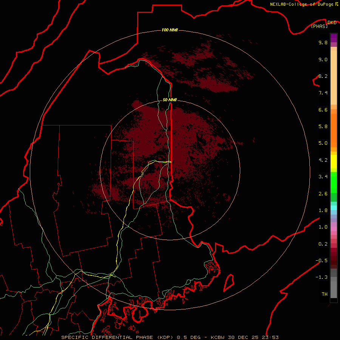Click the TH threshold label on scale
The height and width of the screenshot is (340, 340).
click(x=325, y=294)
